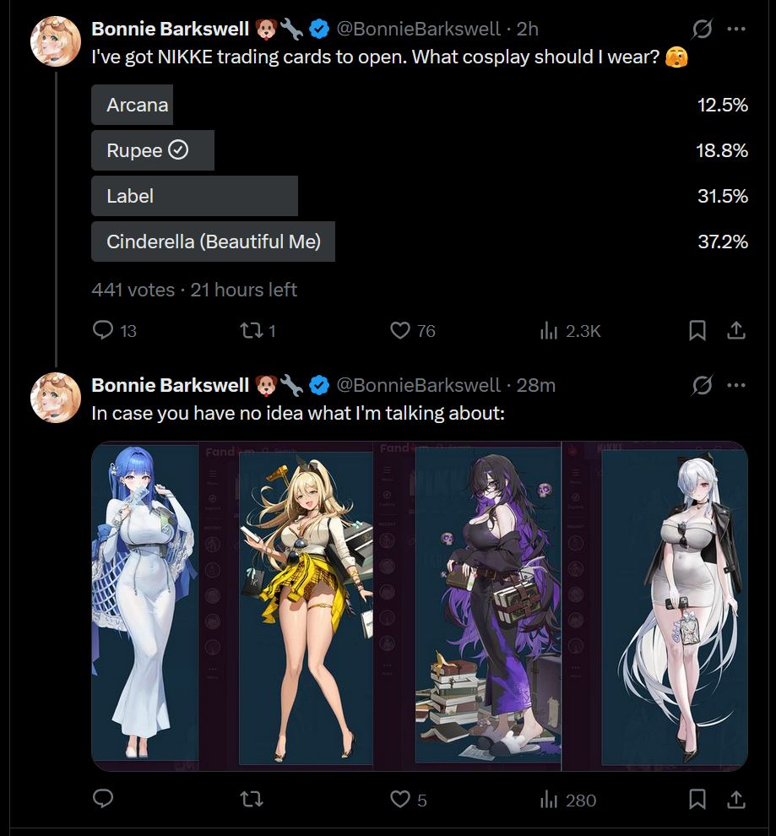Image resolution: width=776 pixels, height=836 pixels.
Task: Select the Label poll option
Action: pyautogui.click(x=420, y=196)
